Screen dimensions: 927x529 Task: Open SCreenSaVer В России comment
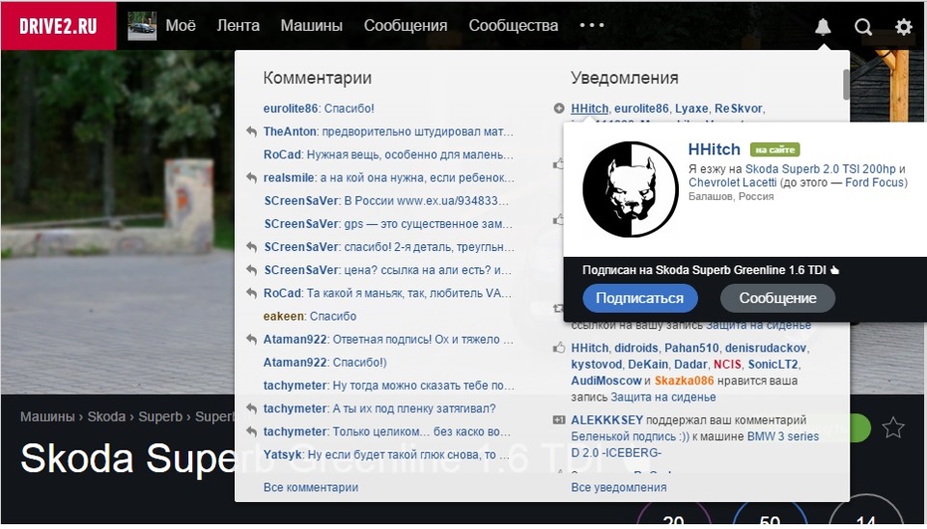386,201
